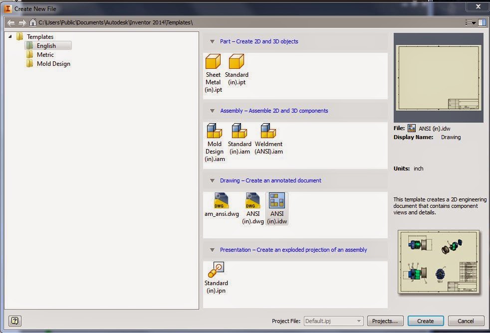Collapse the Presentation section triangle
The image size is (490, 333).
pos(212,250)
